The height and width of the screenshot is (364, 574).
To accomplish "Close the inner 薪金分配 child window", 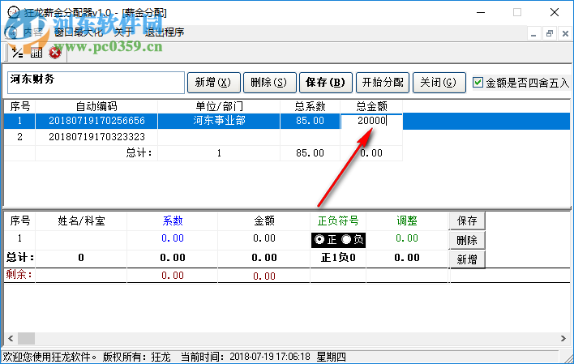I will [x=565, y=34].
